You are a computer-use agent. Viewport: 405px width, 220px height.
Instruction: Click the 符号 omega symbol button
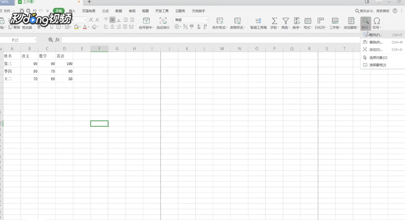click(x=377, y=23)
